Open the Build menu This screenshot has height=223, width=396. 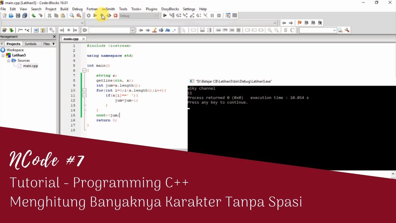64,9
